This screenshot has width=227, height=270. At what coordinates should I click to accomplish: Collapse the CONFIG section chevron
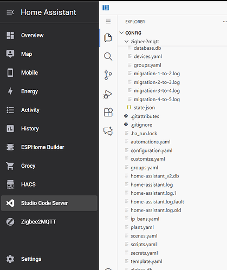tap(121, 33)
